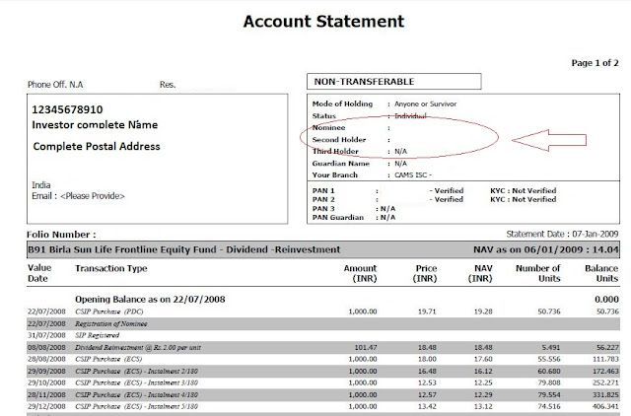Click CSIP Purchase (ECS) - Instalment 4/180
Image resolution: width=631 pixels, height=416 pixels.
(136, 394)
